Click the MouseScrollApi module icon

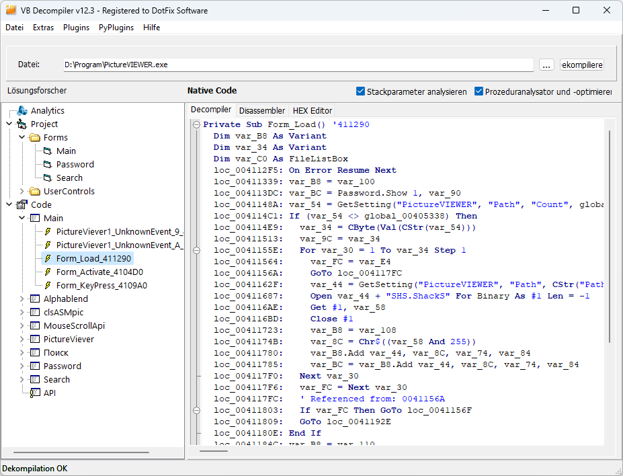pyautogui.click(x=35, y=326)
